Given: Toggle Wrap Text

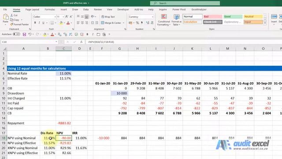Looking at the screenshot, I should tap(108, 17).
